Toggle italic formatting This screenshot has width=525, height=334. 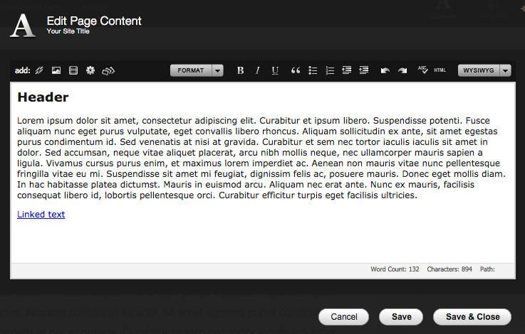point(258,70)
